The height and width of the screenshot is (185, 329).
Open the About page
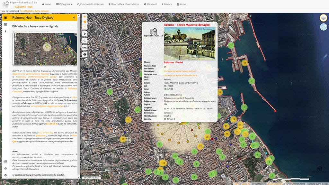182,4
